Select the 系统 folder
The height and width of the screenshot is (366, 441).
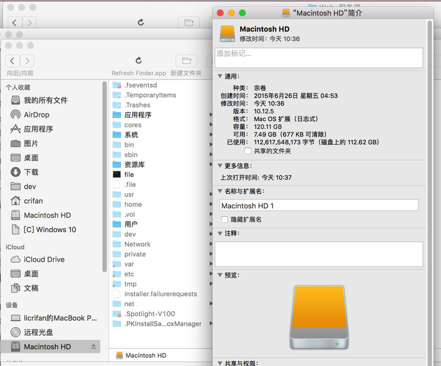pos(125,135)
